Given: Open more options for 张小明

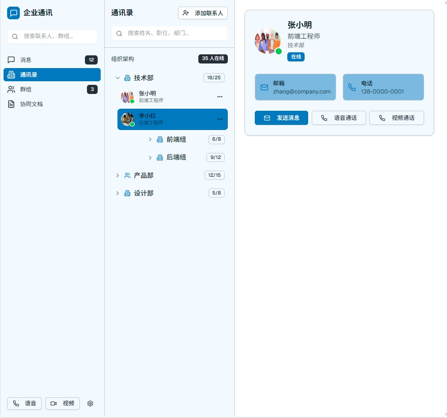Looking at the screenshot, I should pos(220,97).
